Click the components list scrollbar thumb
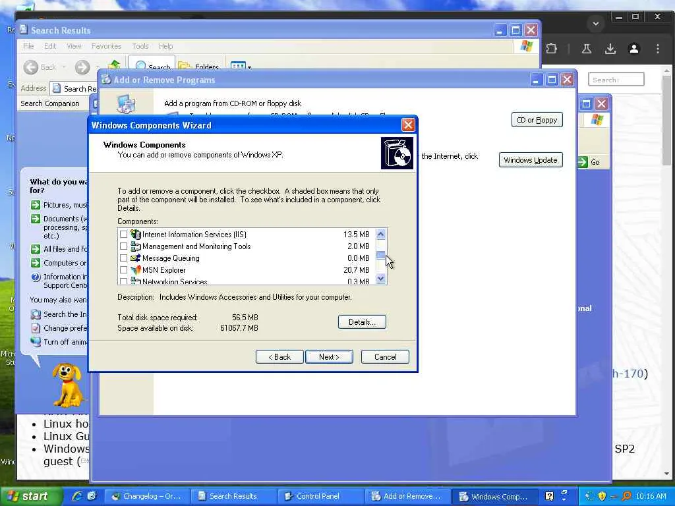675x506 pixels. [380, 255]
